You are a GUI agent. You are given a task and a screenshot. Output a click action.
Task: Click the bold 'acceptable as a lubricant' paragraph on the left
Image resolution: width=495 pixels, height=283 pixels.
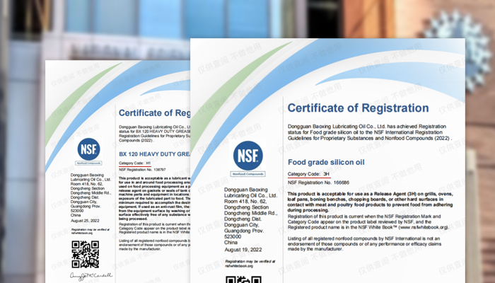click(154, 198)
